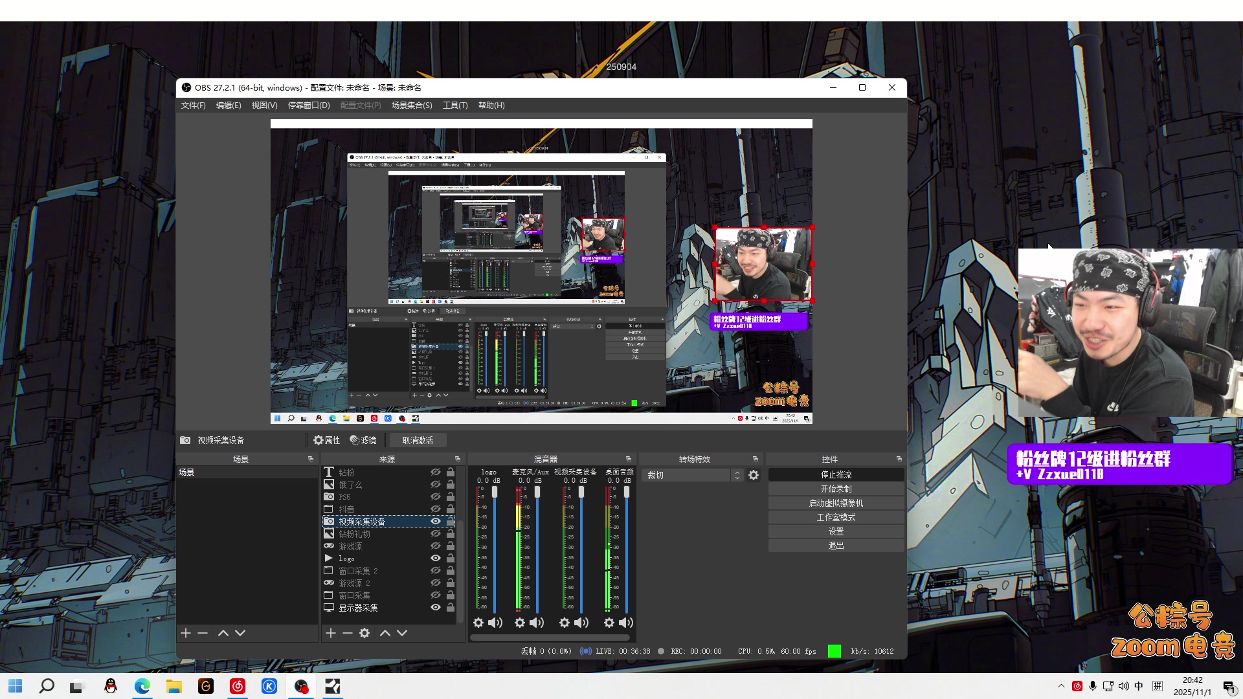Remove selected scene with minus button

pos(203,633)
